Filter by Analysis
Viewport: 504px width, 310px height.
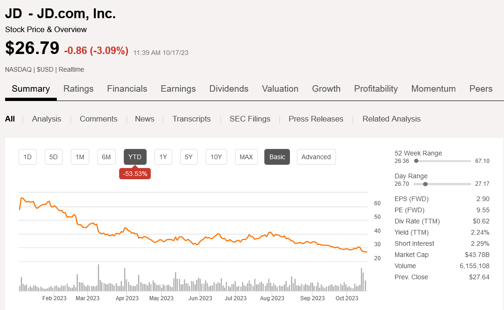(47, 119)
